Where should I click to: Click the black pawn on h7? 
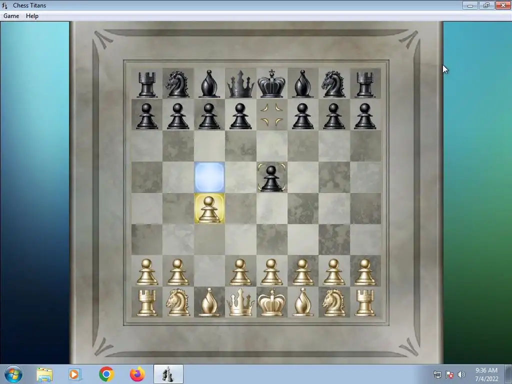365,116
